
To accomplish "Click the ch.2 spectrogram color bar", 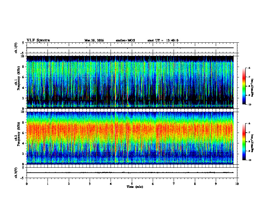I will (244, 142).
